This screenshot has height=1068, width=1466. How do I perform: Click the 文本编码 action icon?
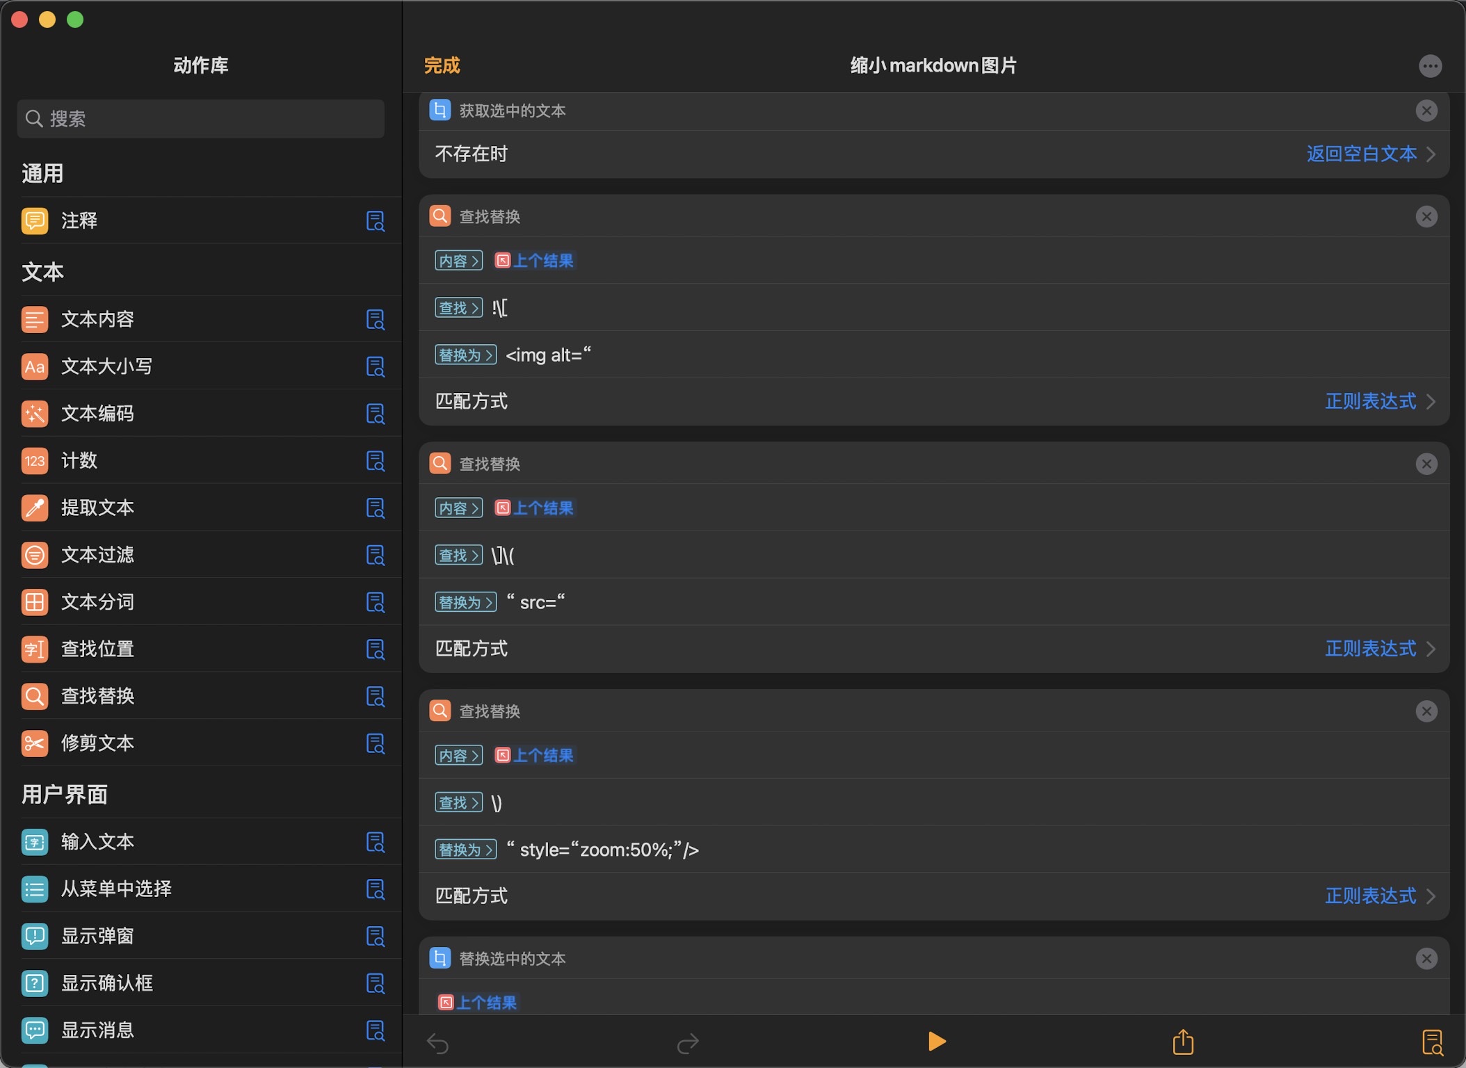(35, 414)
